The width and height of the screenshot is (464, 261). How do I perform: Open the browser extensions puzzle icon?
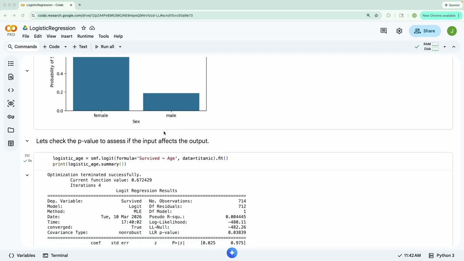[389, 16]
